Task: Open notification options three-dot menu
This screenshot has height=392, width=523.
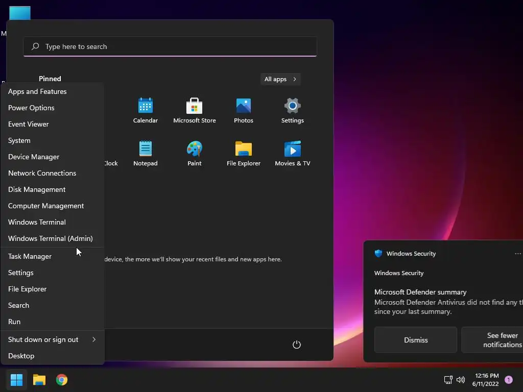Action: 518,254
